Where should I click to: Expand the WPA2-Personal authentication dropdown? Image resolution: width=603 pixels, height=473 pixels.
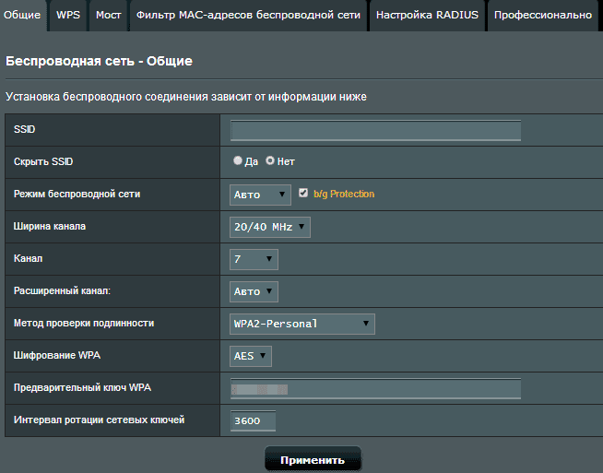[301, 325]
